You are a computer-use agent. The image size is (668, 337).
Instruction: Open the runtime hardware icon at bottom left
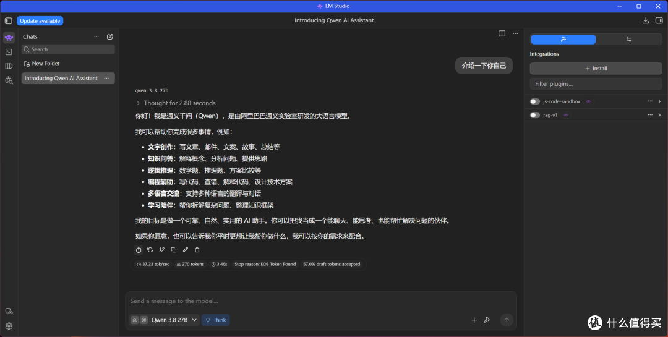tap(9, 312)
